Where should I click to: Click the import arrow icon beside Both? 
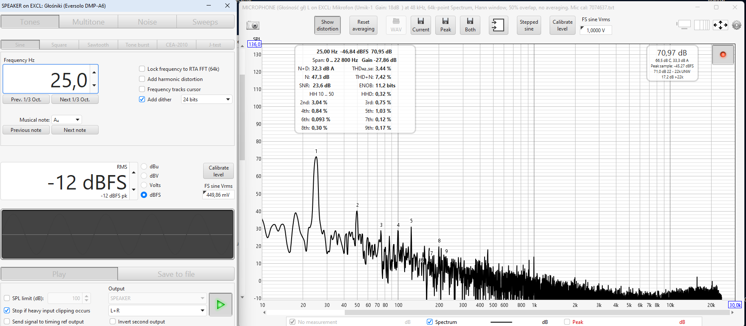(498, 25)
